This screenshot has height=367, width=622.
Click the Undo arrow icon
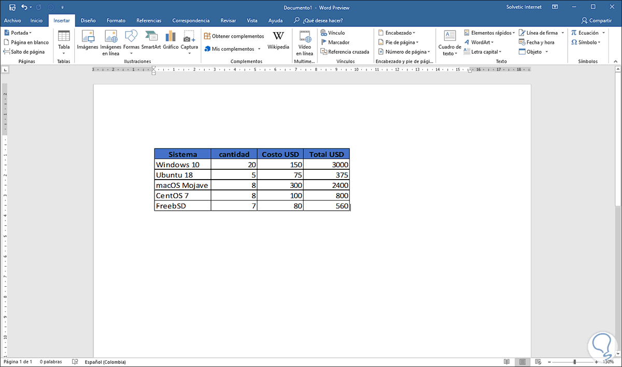click(x=24, y=8)
